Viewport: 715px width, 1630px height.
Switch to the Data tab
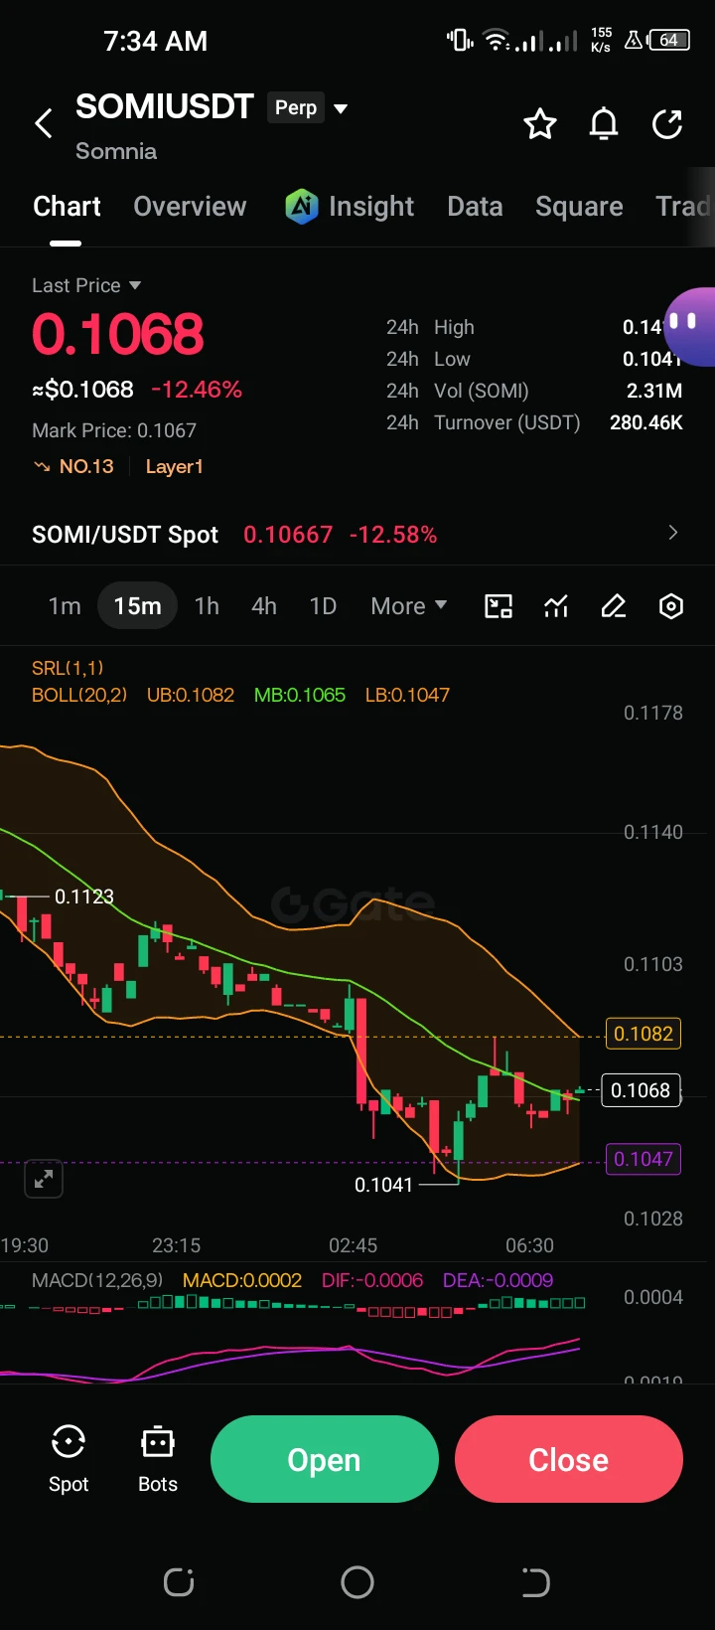(x=475, y=207)
